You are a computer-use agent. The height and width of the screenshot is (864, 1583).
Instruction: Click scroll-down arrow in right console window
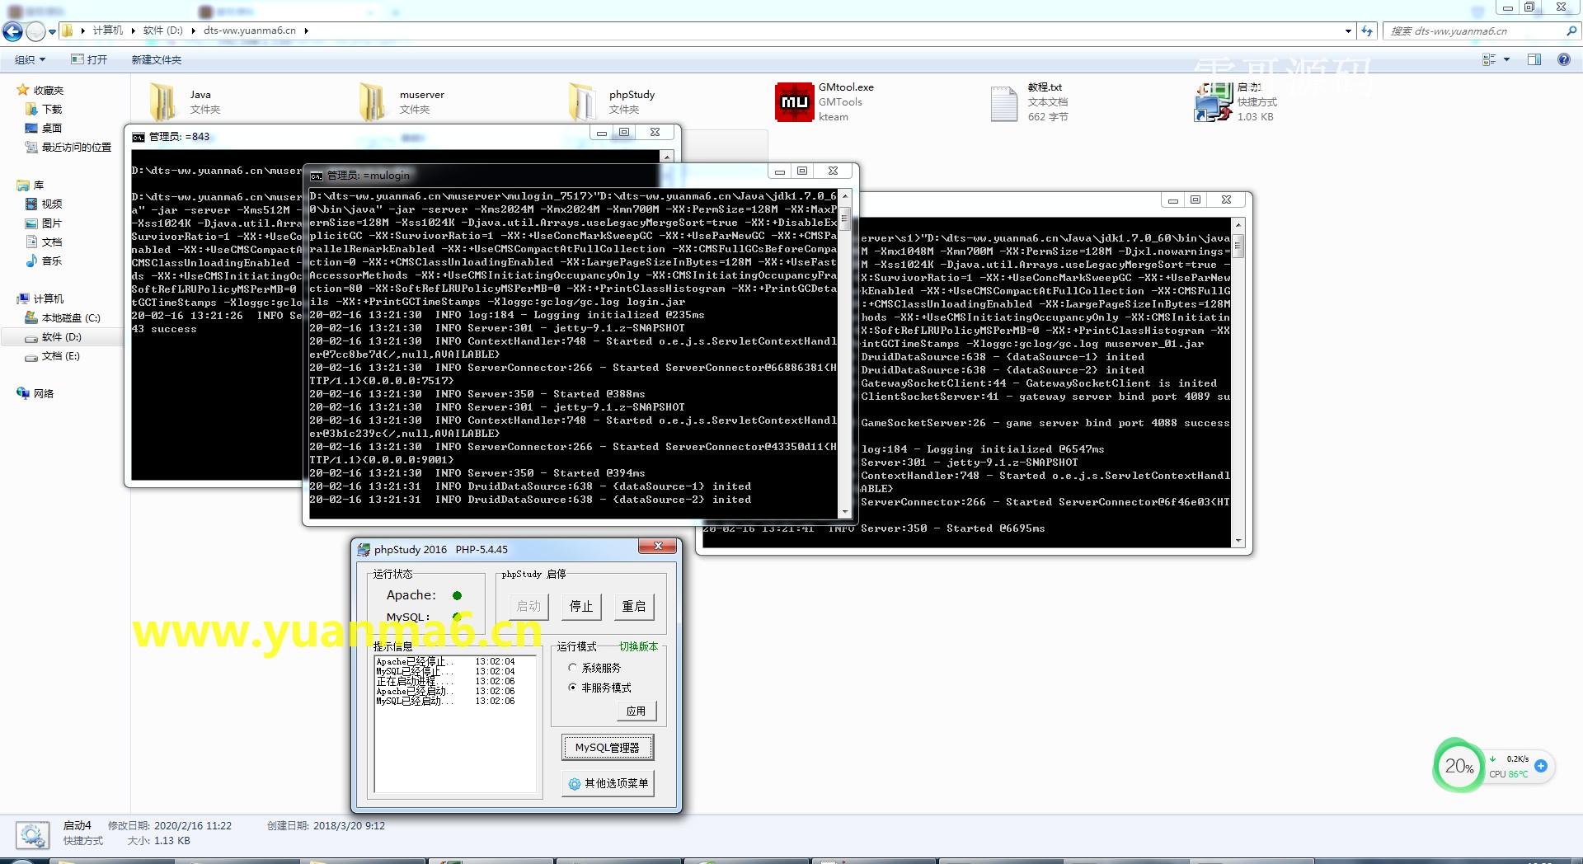[1238, 541]
